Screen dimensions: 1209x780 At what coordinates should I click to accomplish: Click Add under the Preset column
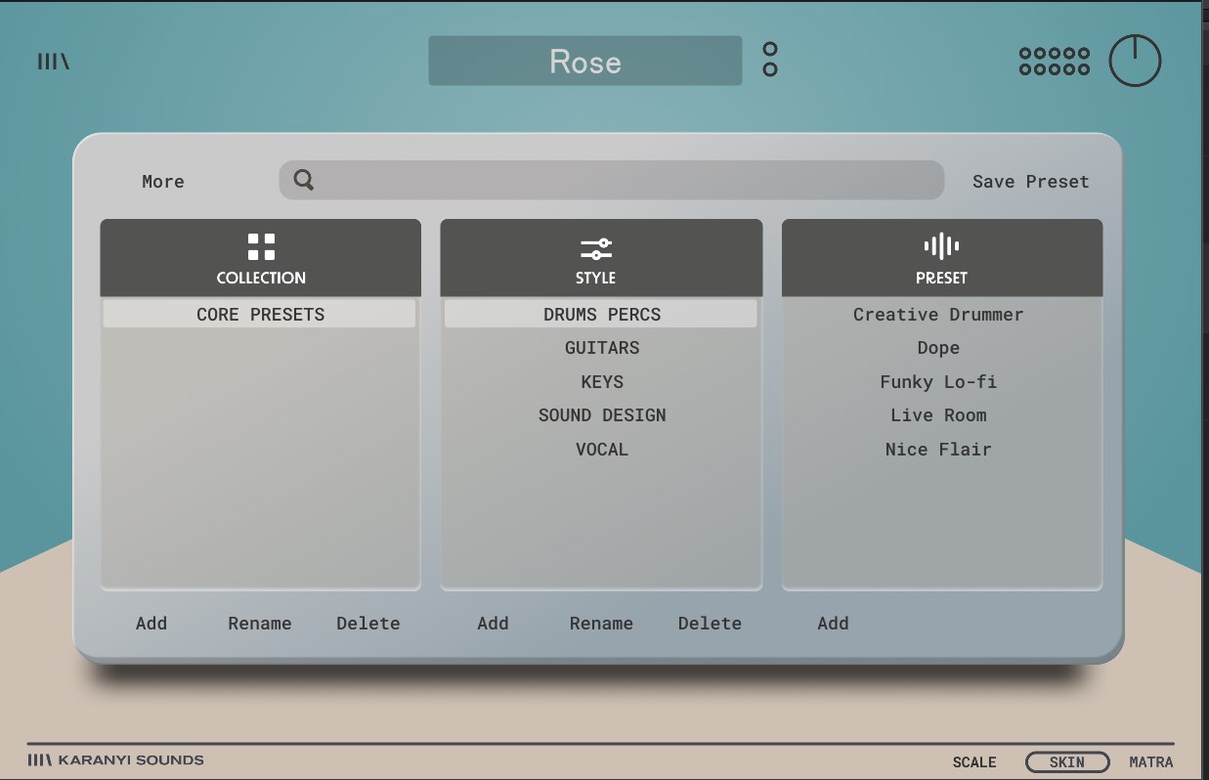tap(833, 624)
